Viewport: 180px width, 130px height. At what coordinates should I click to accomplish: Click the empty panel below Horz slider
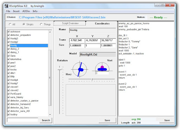tap(91, 100)
